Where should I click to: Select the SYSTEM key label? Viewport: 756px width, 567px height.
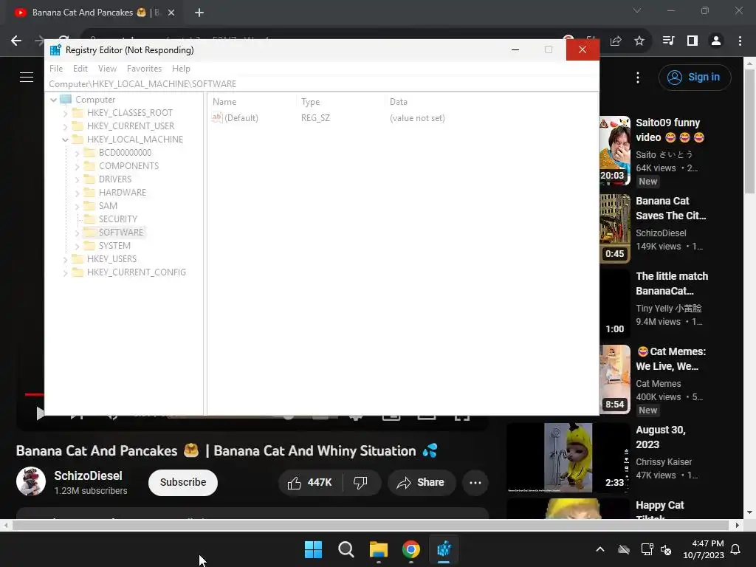(114, 245)
